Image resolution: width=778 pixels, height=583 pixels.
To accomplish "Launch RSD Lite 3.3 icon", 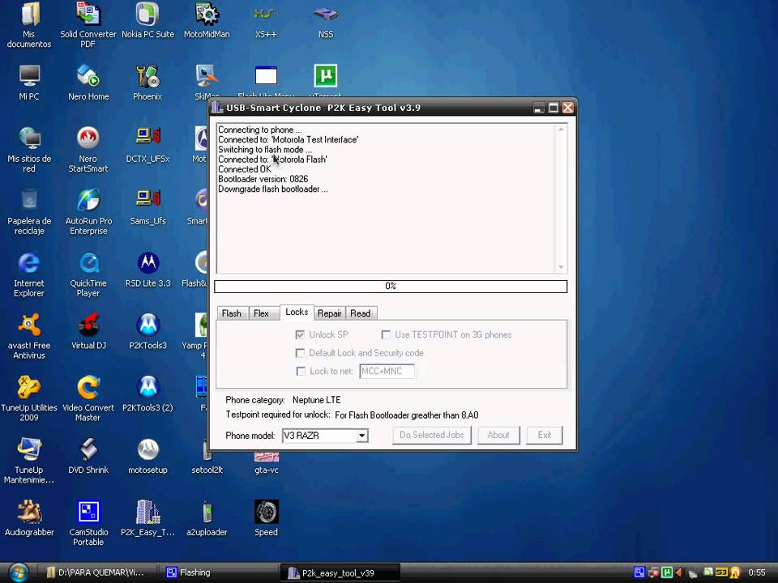I will pos(147,270).
